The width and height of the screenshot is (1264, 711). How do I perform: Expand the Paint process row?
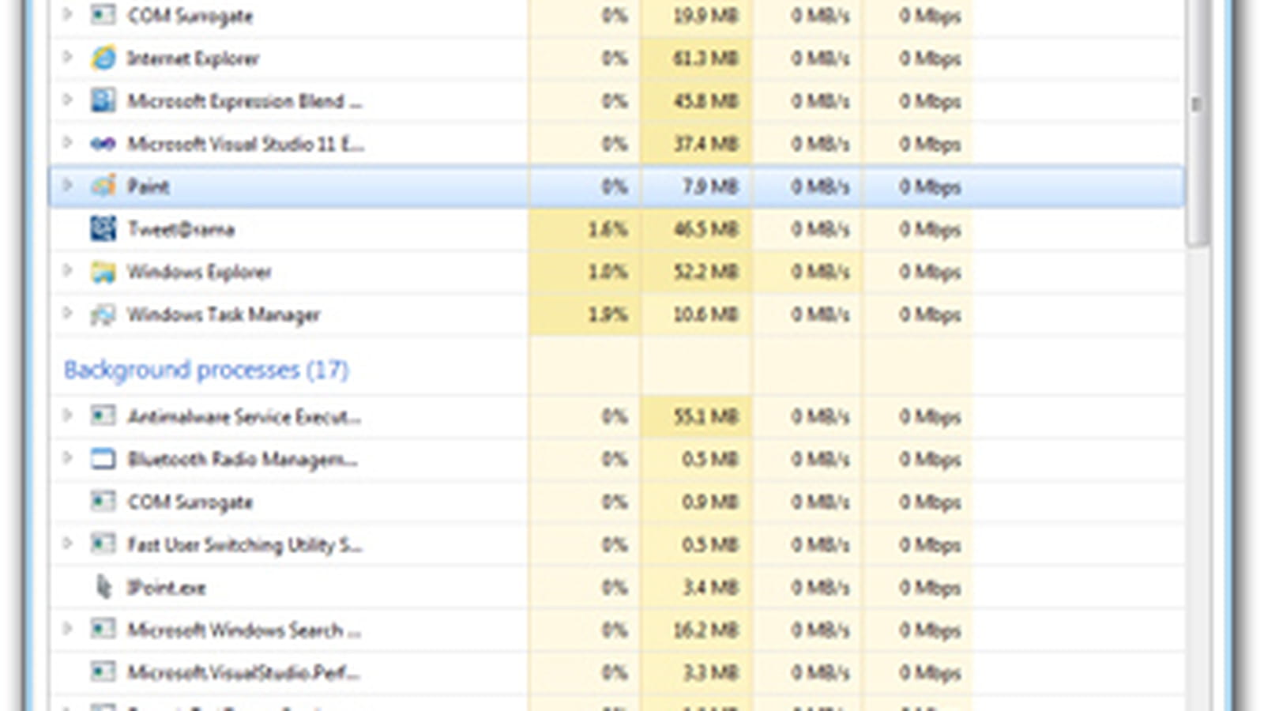pyautogui.click(x=68, y=186)
